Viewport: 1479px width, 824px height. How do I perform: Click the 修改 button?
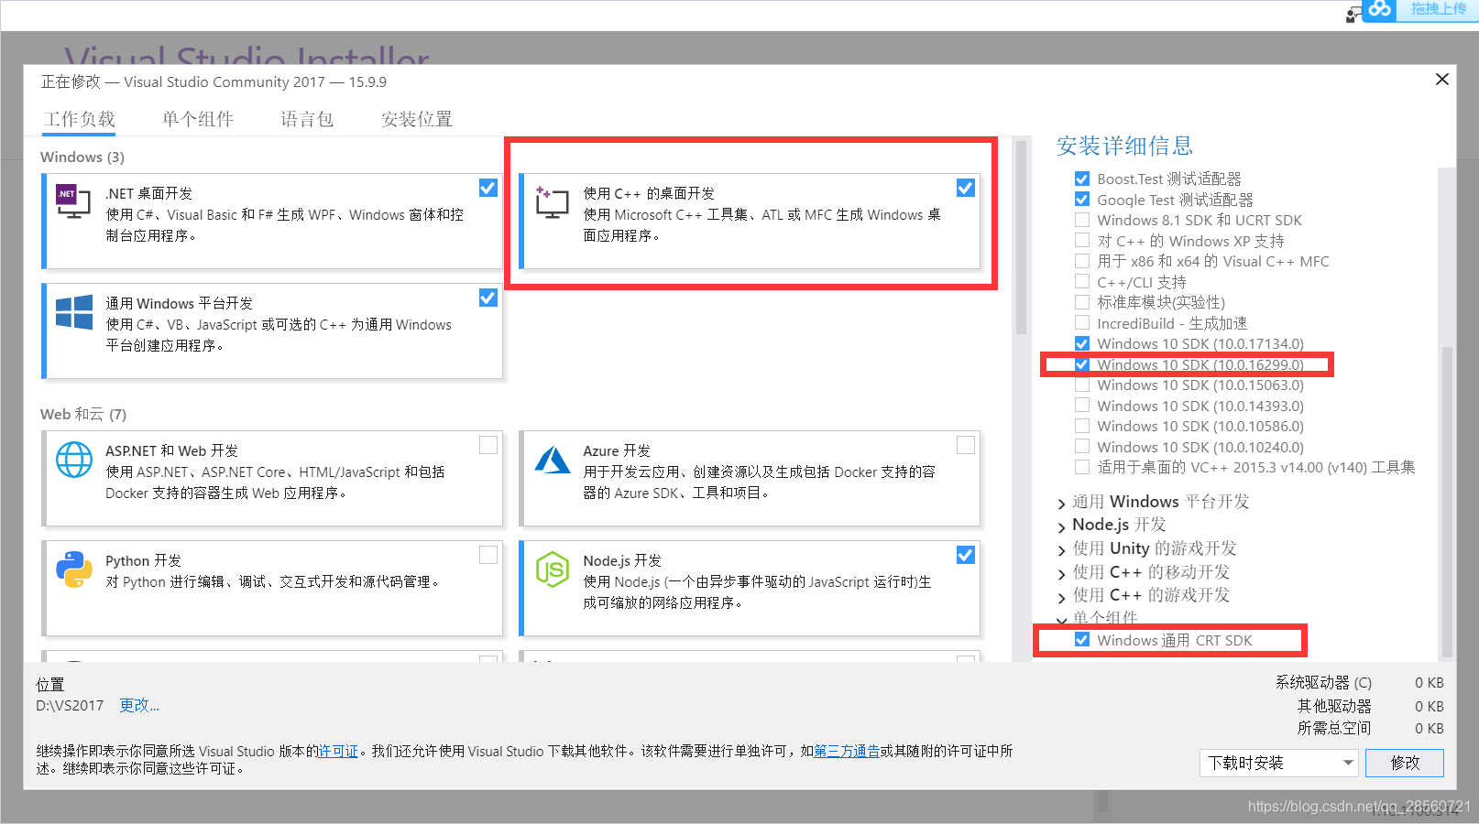(1405, 763)
